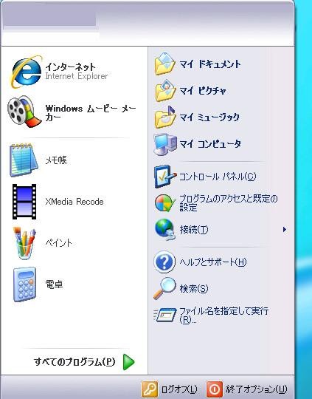Click ログオフ(L) text button

[x=179, y=389]
